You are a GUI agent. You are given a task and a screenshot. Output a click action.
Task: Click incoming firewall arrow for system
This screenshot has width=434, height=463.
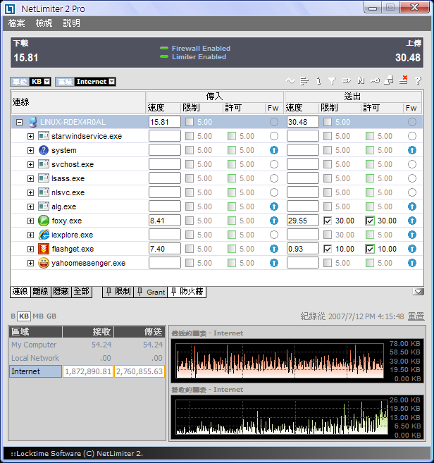click(x=274, y=150)
